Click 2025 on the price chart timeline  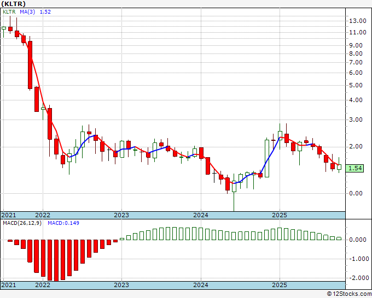click(280, 215)
